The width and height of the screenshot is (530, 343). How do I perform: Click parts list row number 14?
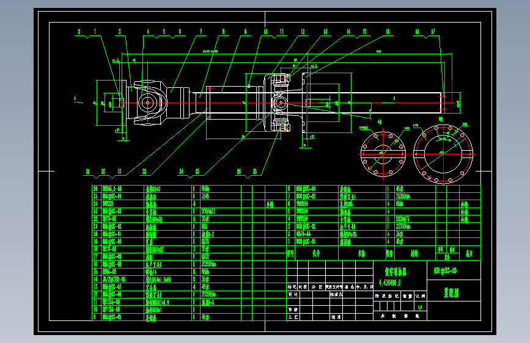point(189,279)
